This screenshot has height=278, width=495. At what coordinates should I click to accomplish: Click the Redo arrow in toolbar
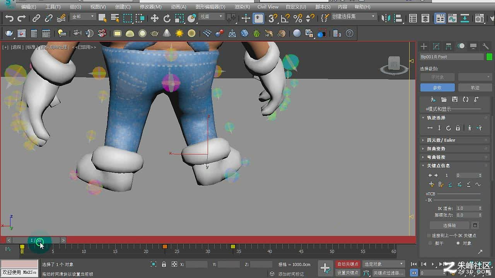[x=22, y=18]
